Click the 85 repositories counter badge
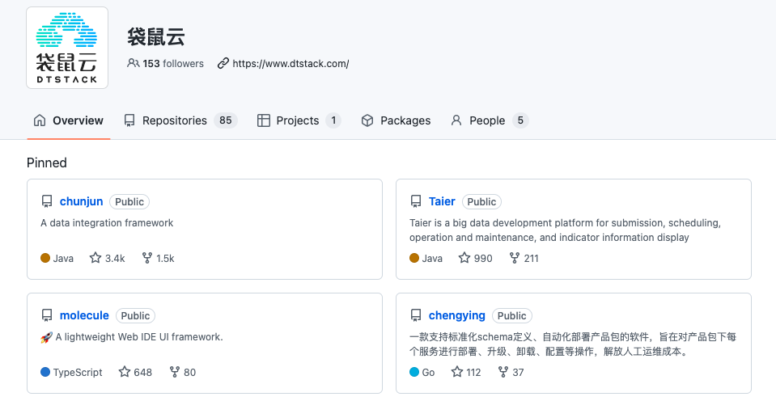Viewport: 776px width, 401px height. [226, 120]
